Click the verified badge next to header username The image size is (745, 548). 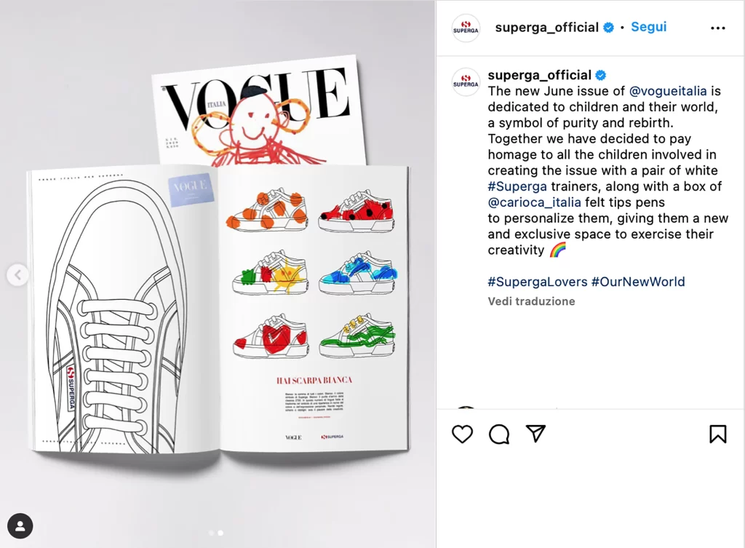(609, 28)
